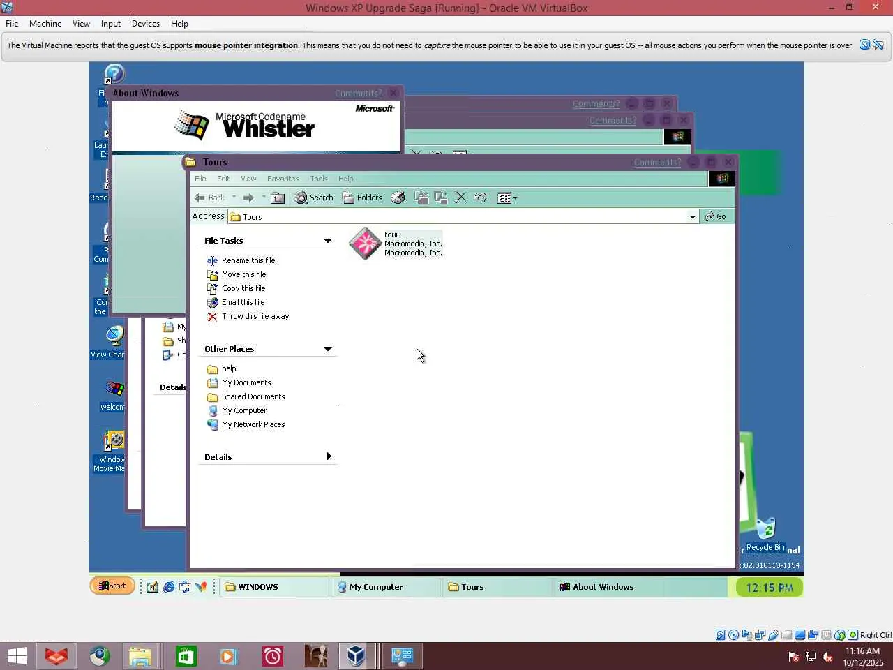Click Comments? link in Tours title bar
893x670 pixels.
[657, 162]
